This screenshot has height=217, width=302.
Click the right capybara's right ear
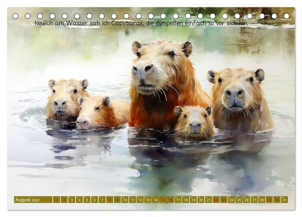(x=259, y=75)
